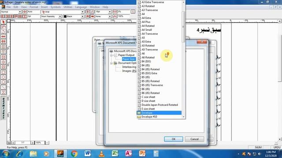Click the Black color swatch square
Image resolution: width=282 pixels, height=158 pixels.
tap(65, 17)
